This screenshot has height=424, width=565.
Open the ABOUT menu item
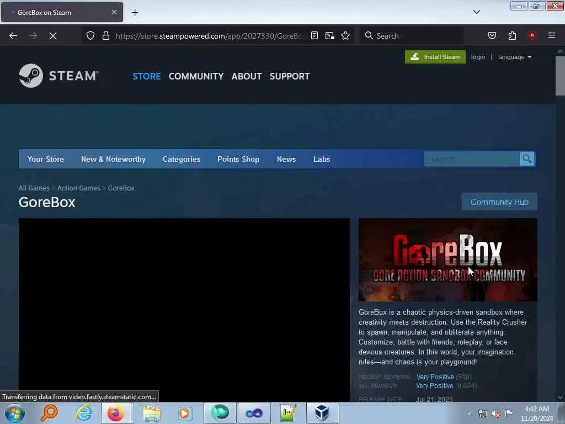point(247,76)
